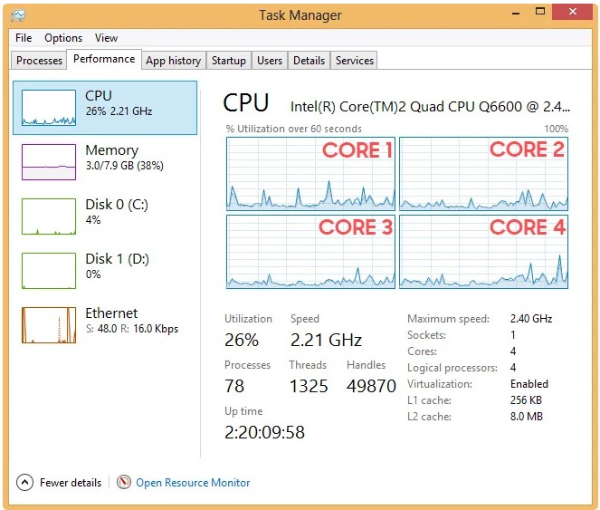The height and width of the screenshot is (510, 600).
Task: Select the Disk 1 (D:) mini graph
Action: (x=49, y=271)
